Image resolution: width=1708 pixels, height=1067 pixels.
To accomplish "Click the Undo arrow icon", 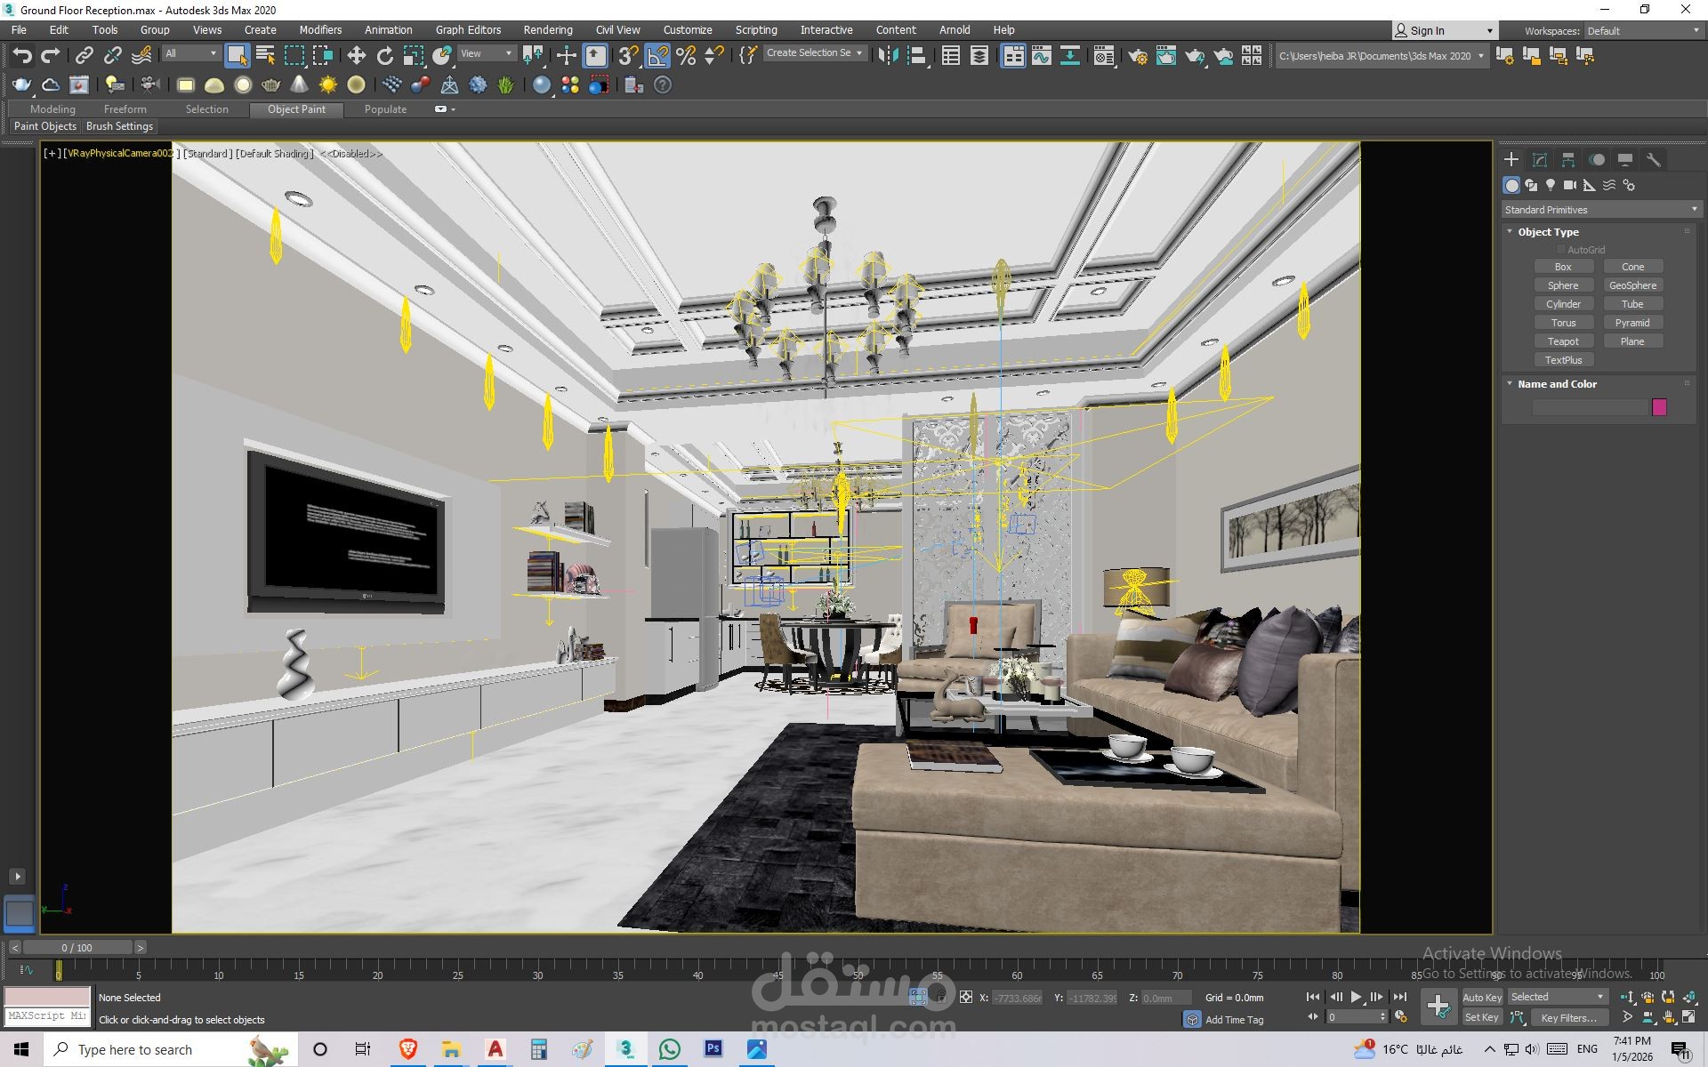I will point(21,56).
